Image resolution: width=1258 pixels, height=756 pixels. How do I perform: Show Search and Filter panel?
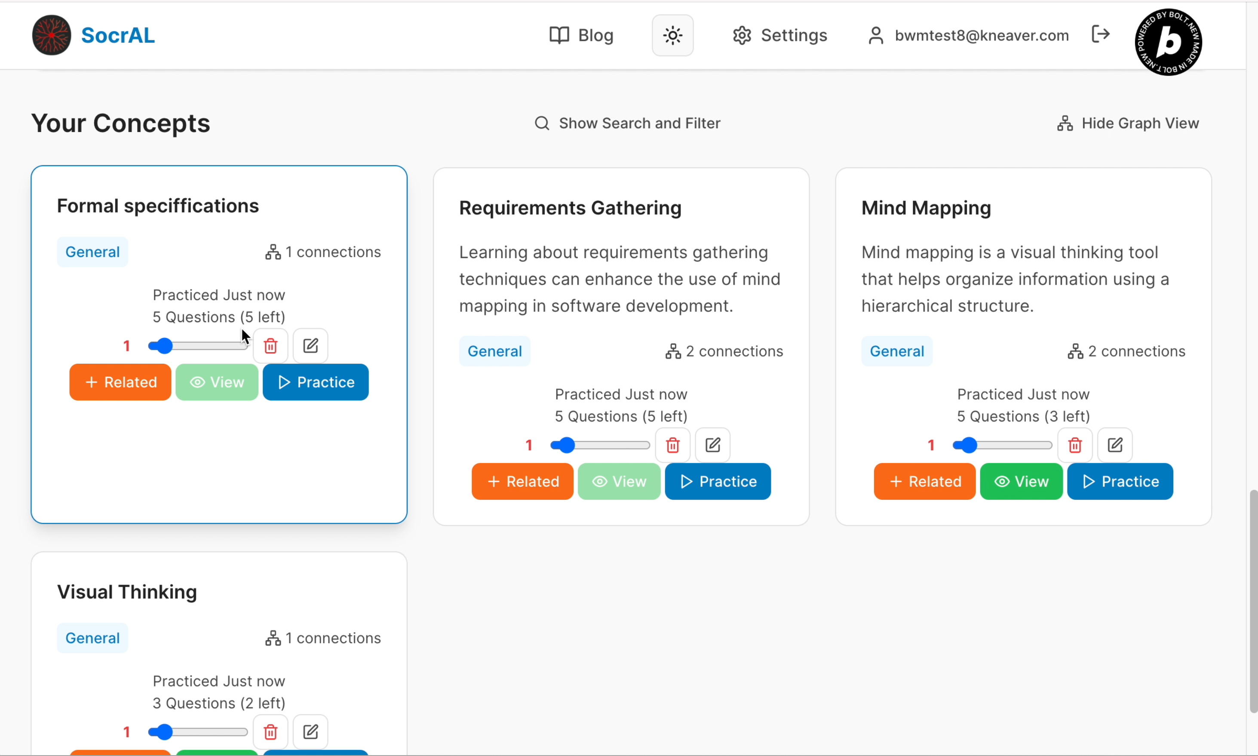[x=627, y=123]
